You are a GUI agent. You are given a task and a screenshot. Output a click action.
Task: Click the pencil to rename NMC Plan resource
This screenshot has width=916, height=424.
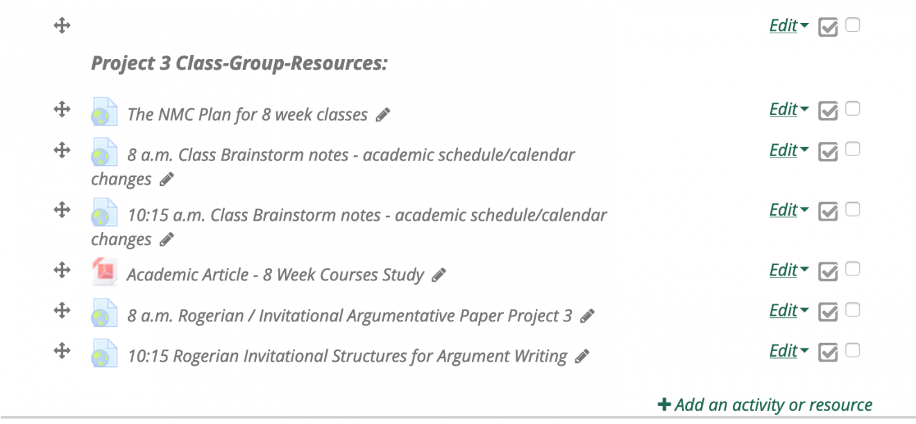(382, 115)
